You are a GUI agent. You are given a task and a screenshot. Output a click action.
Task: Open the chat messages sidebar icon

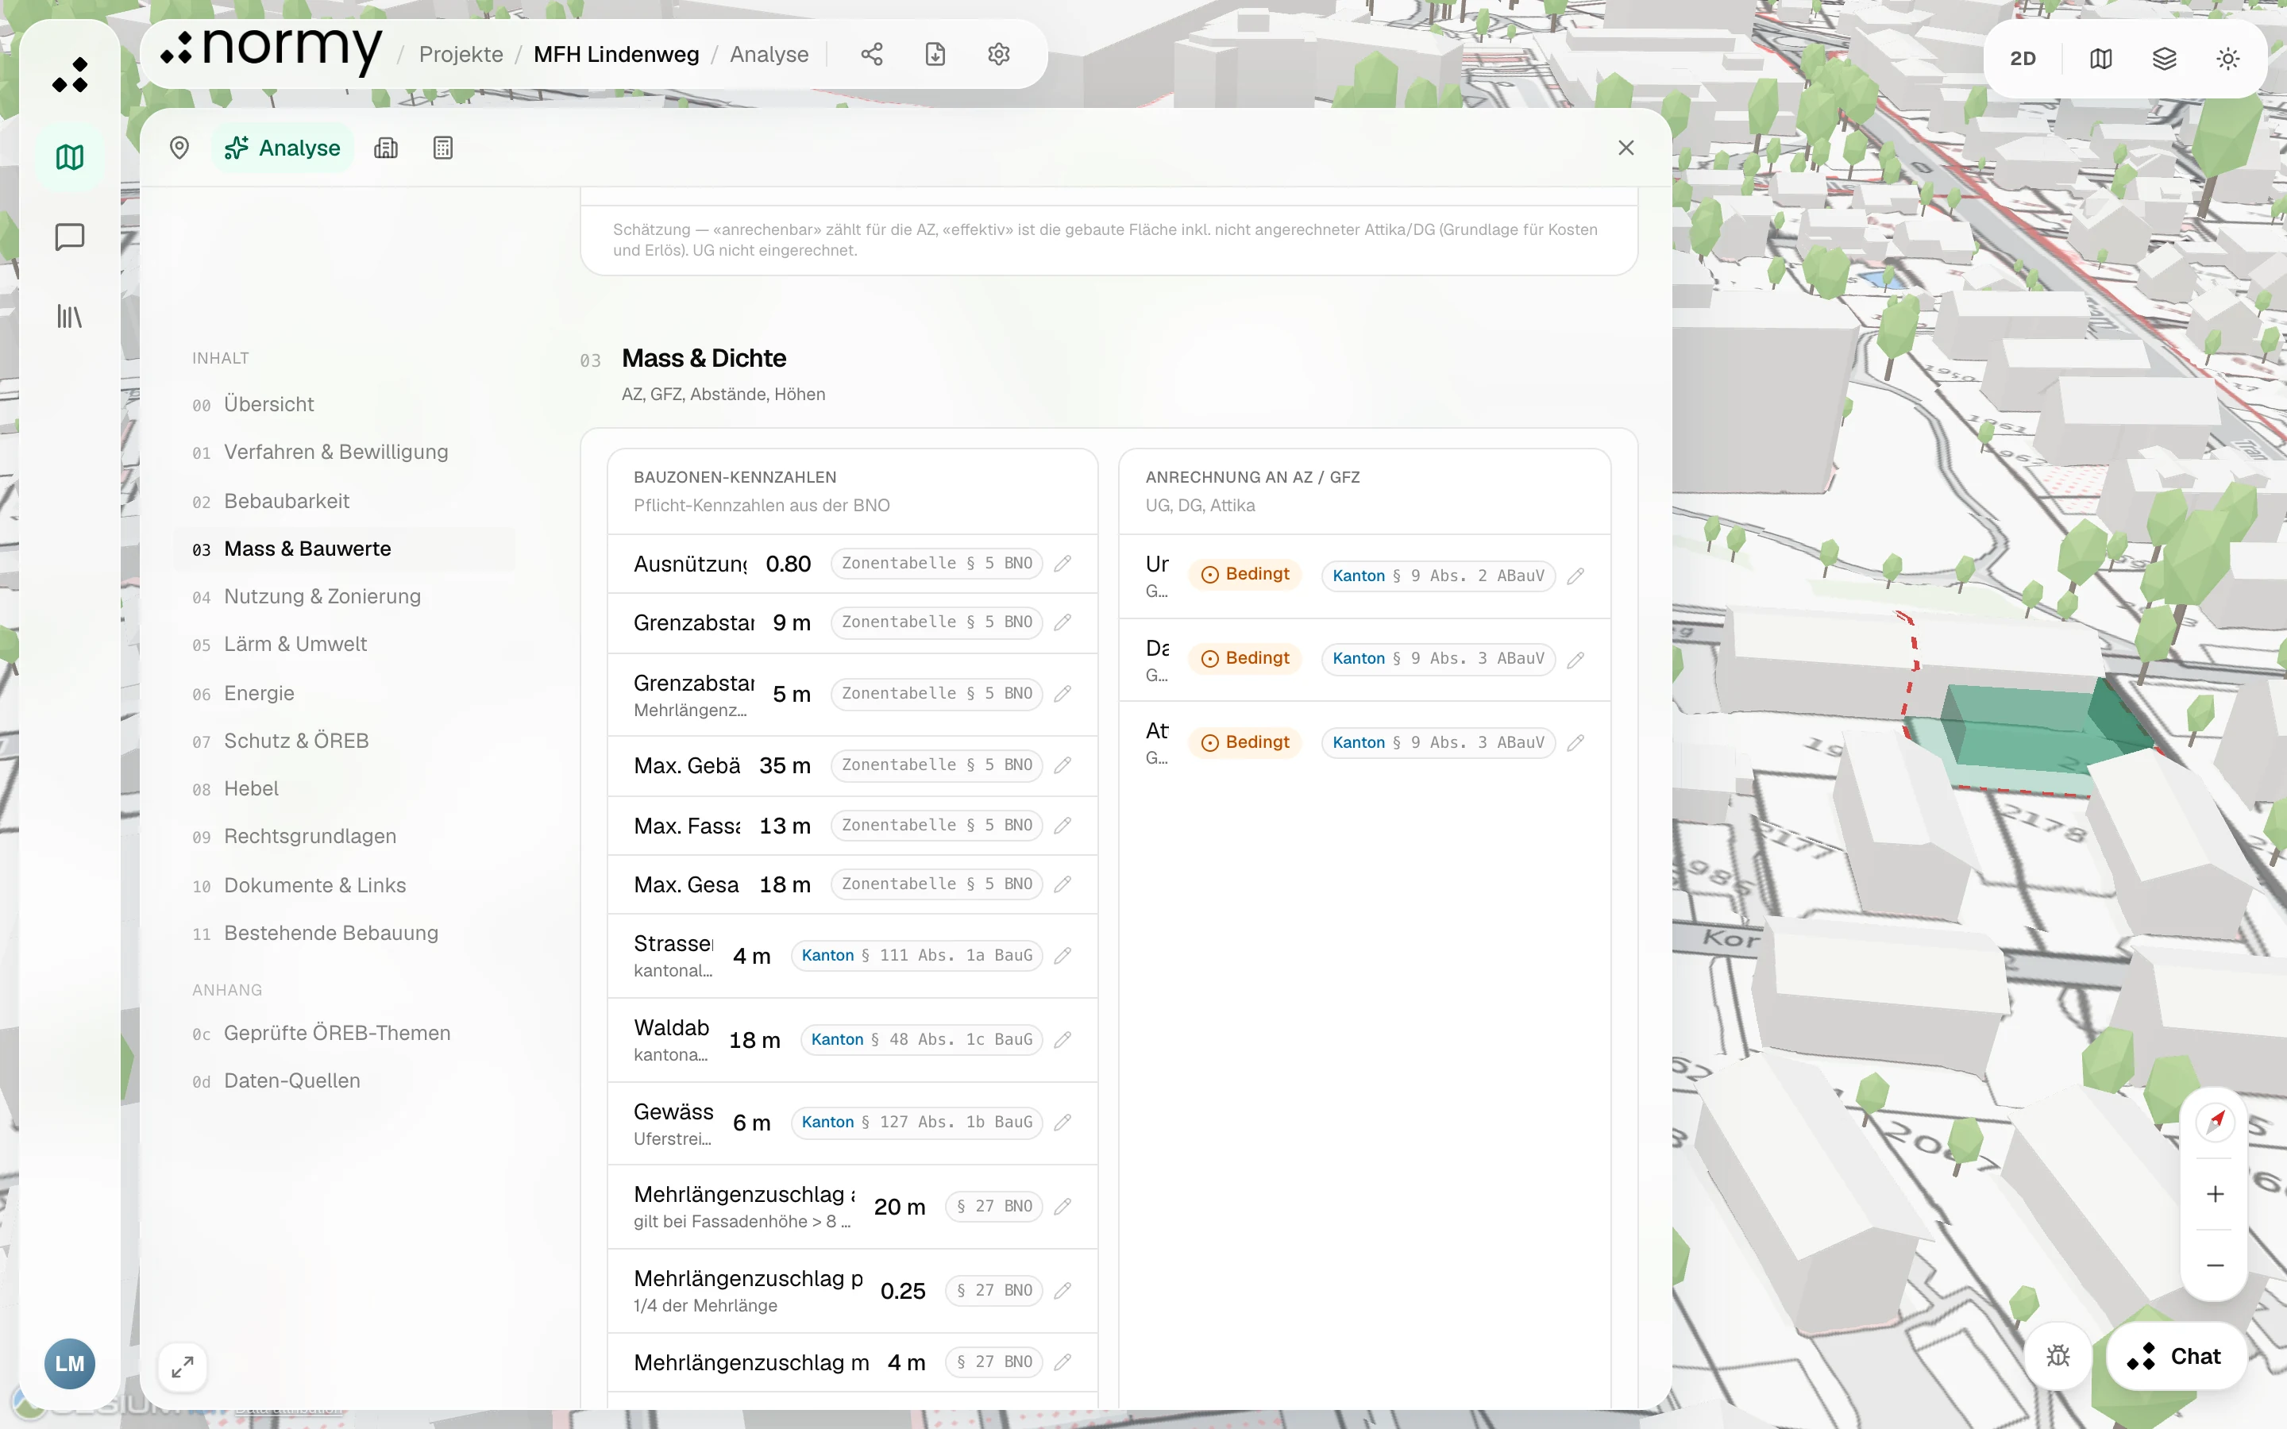click(70, 237)
